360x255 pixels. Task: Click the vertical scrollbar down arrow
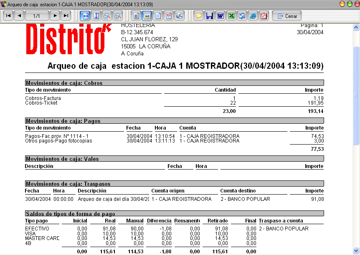click(x=356, y=250)
